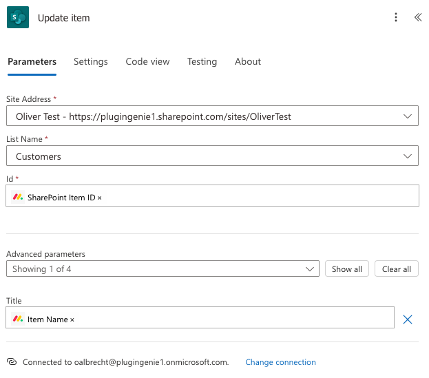Switch to the Testing tab

(x=202, y=61)
